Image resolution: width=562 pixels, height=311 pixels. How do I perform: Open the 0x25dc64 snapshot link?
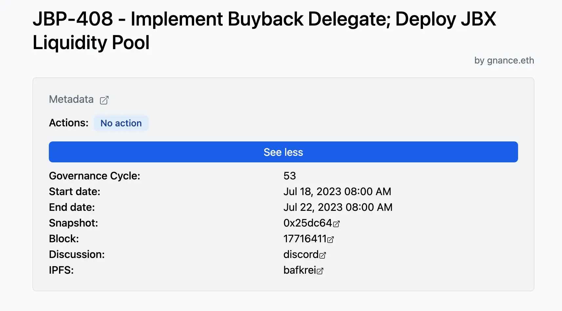308,223
